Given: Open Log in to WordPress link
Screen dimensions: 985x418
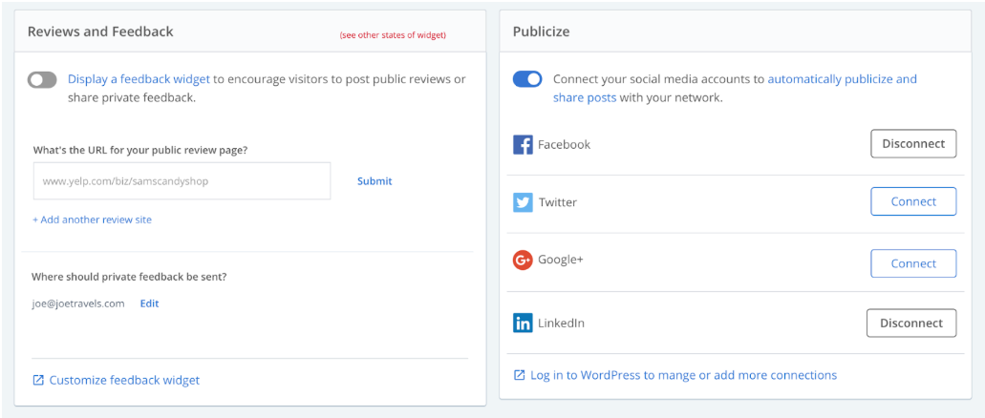Looking at the screenshot, I should point(683,375).
